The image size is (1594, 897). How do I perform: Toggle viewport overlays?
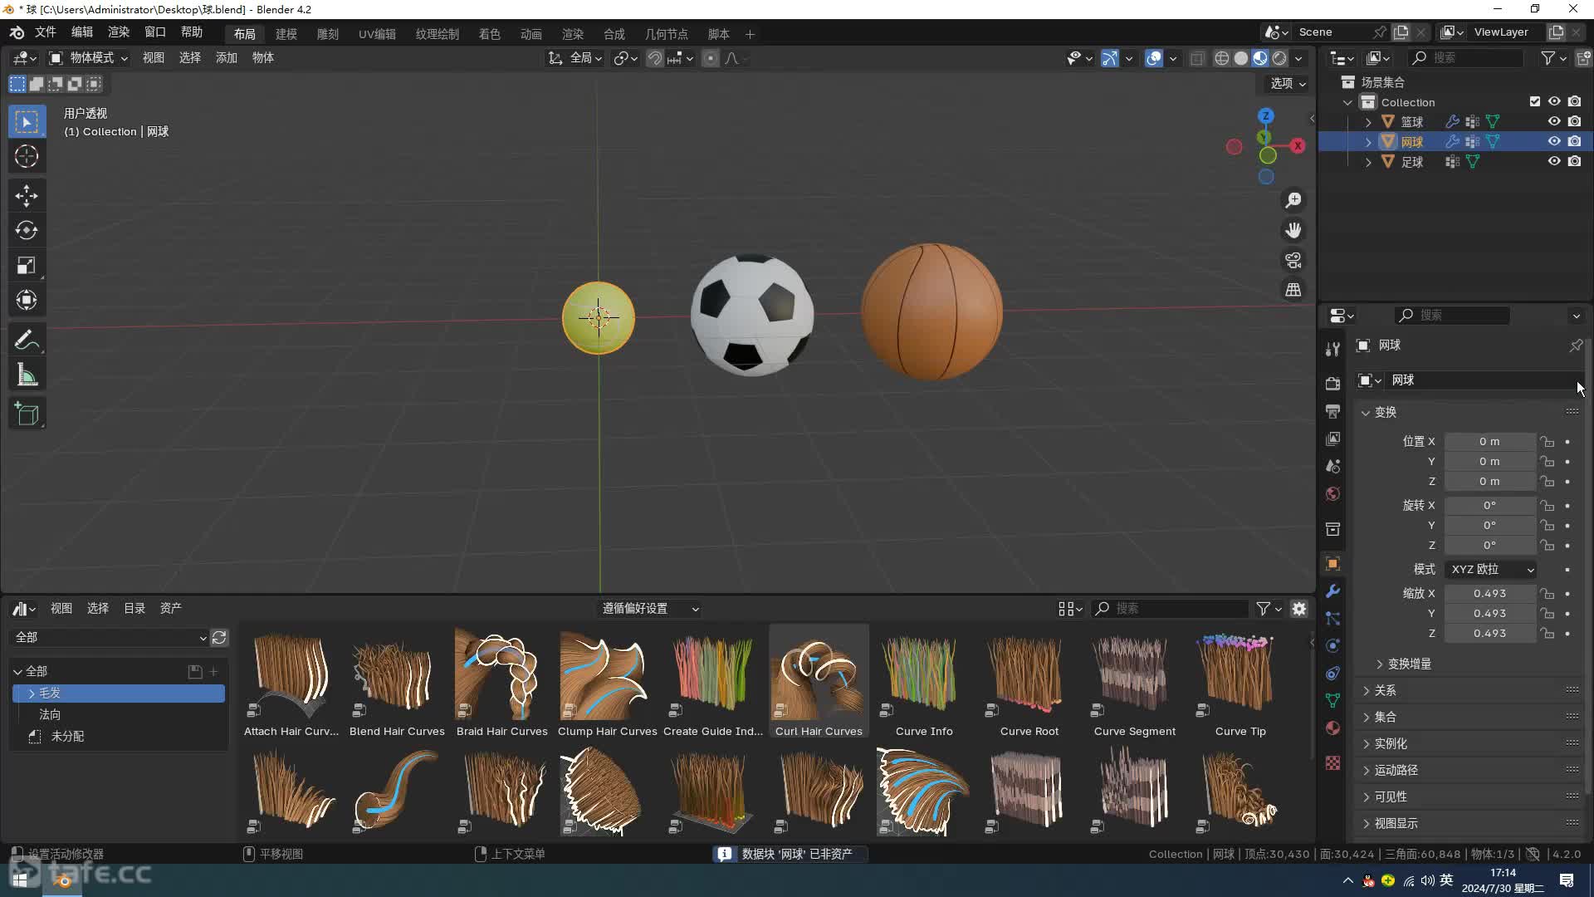[x=1154, y=58]
